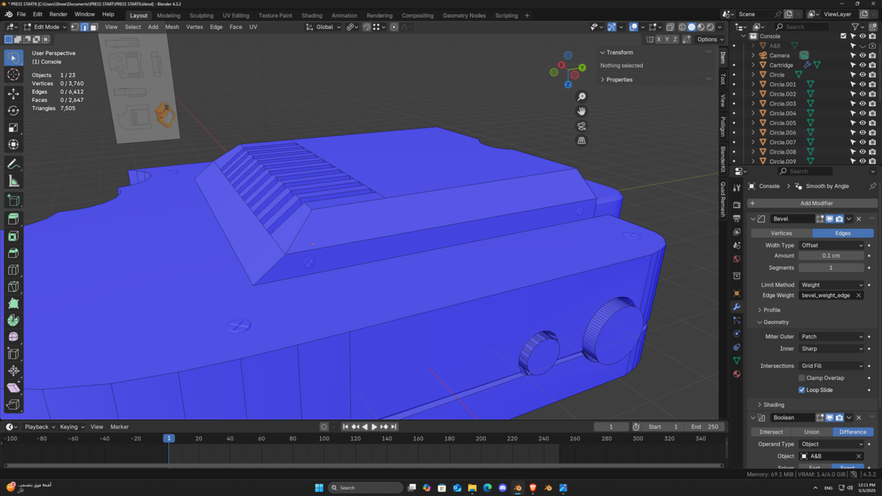Viewport: 882px width, 496px height.
Task: Enable the Clamp Overlap checkbox
Action: [x=801, y=378]
